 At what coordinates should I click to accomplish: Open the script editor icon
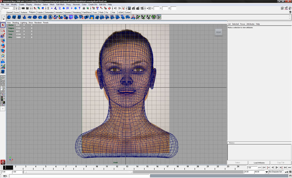pos(290,176)
